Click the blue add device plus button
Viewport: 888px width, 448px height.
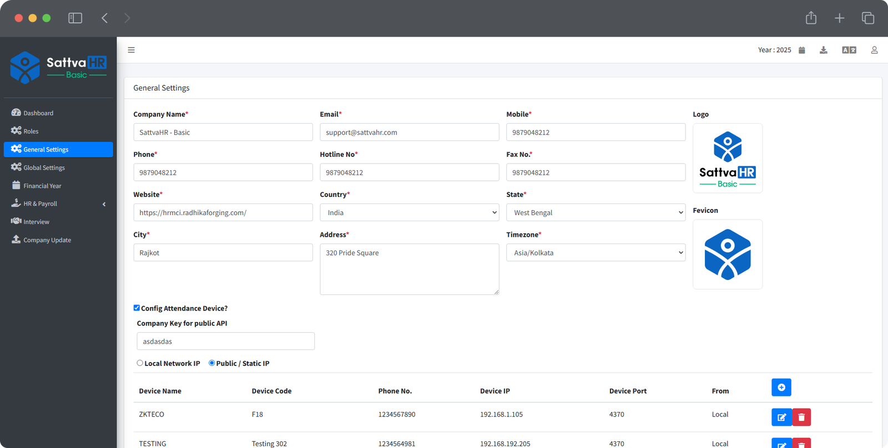[781, 387]
